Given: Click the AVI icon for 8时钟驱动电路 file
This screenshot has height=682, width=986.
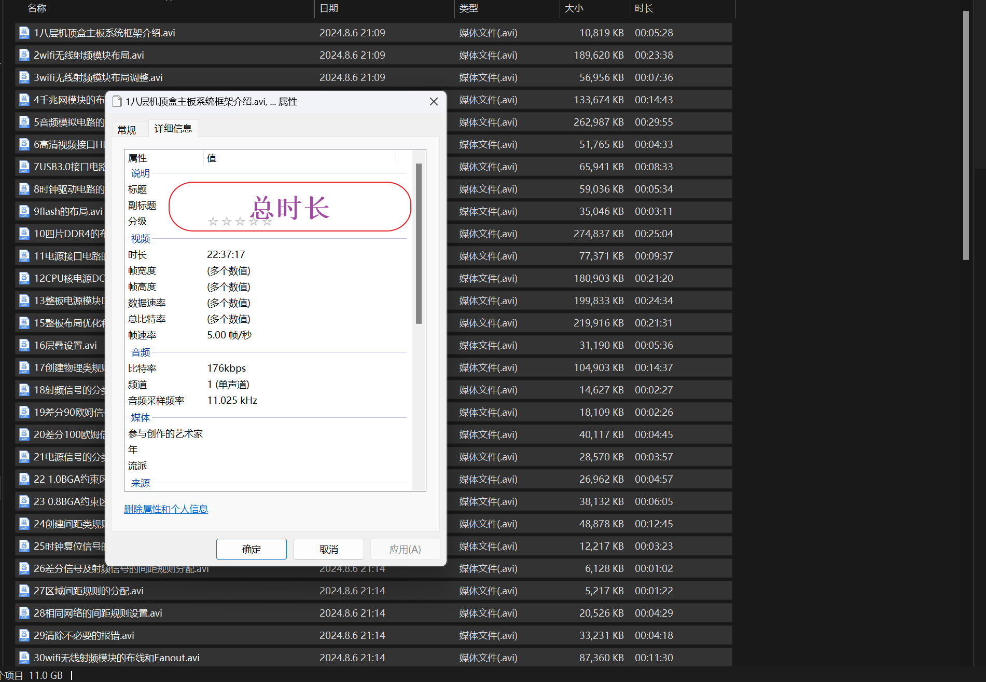Looking at the screenshot, I should 24,189.
